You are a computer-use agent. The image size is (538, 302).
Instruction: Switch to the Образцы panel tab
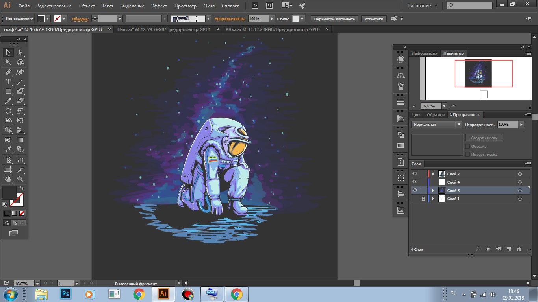tap(436, 114)
